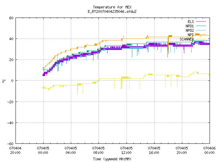Click the °C y-axis label
The height and width of the screenshot is (162, 216).
click(4, 81)
